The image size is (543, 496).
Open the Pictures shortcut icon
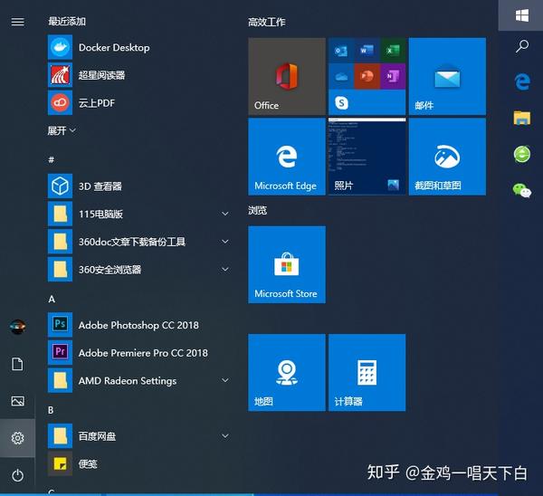pos(18,401)
